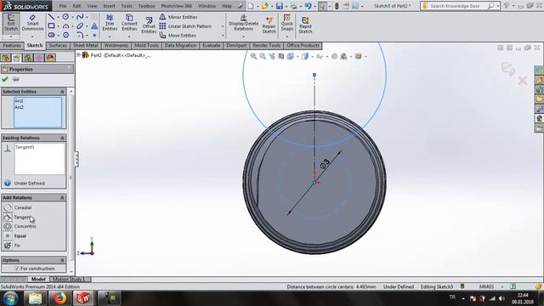Screen dimensions: 544x306
Task: Collapse the Options section
Action: (x=62, y=260)
